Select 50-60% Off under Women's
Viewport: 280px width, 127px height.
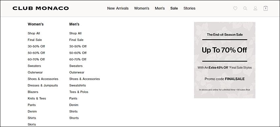36,53
